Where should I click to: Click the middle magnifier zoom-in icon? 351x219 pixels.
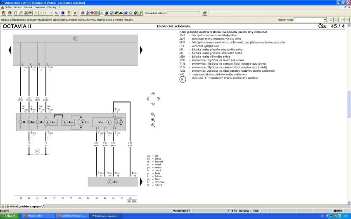click(x=153, y=120)
